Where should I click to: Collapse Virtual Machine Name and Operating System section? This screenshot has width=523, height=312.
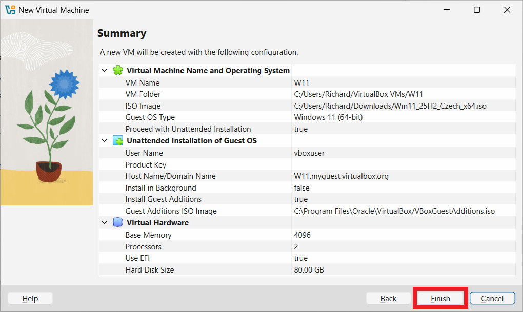pos(105,71)
